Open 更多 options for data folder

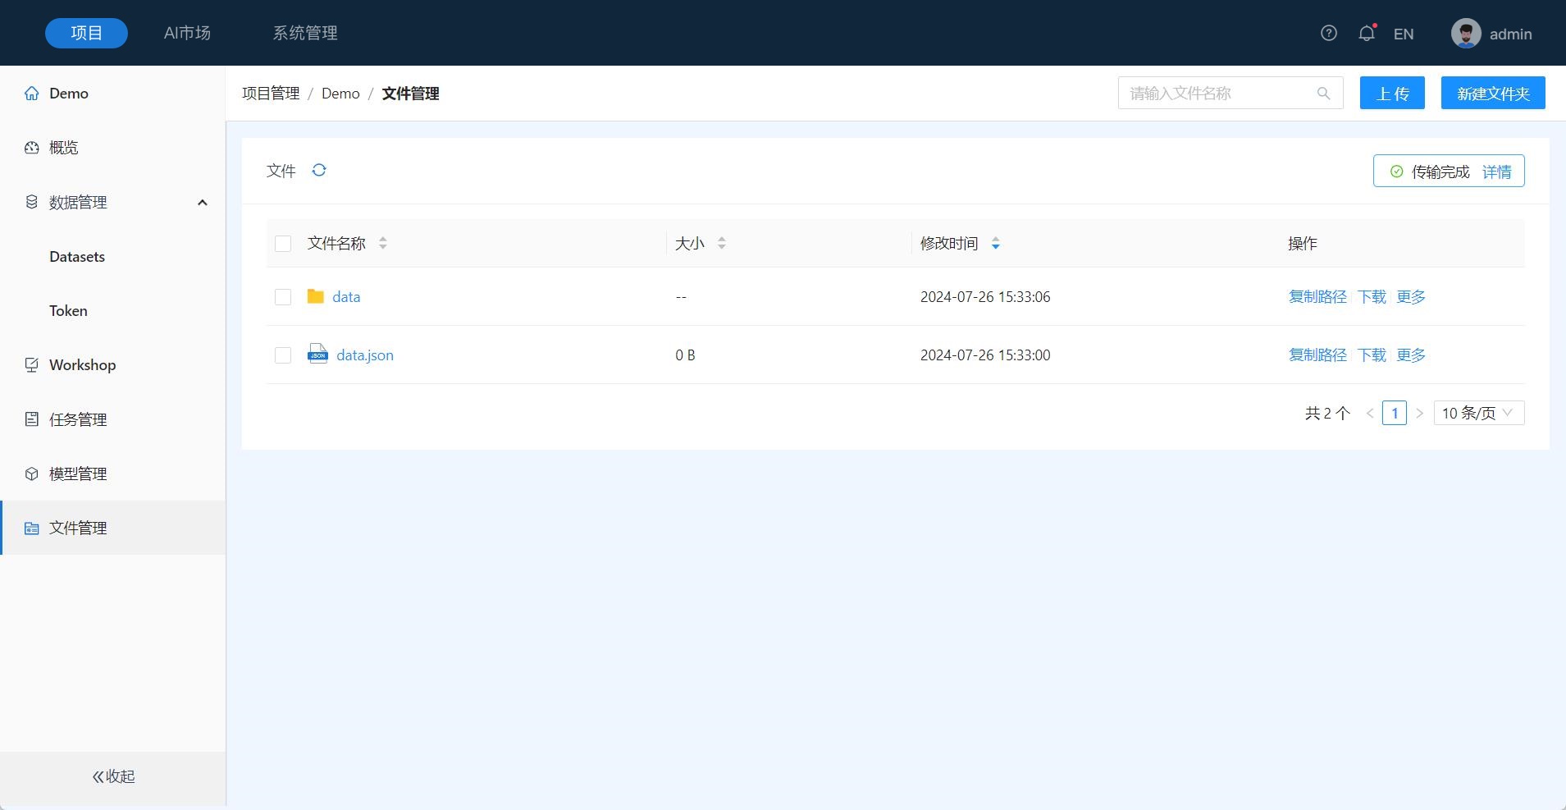[1411, 297]
